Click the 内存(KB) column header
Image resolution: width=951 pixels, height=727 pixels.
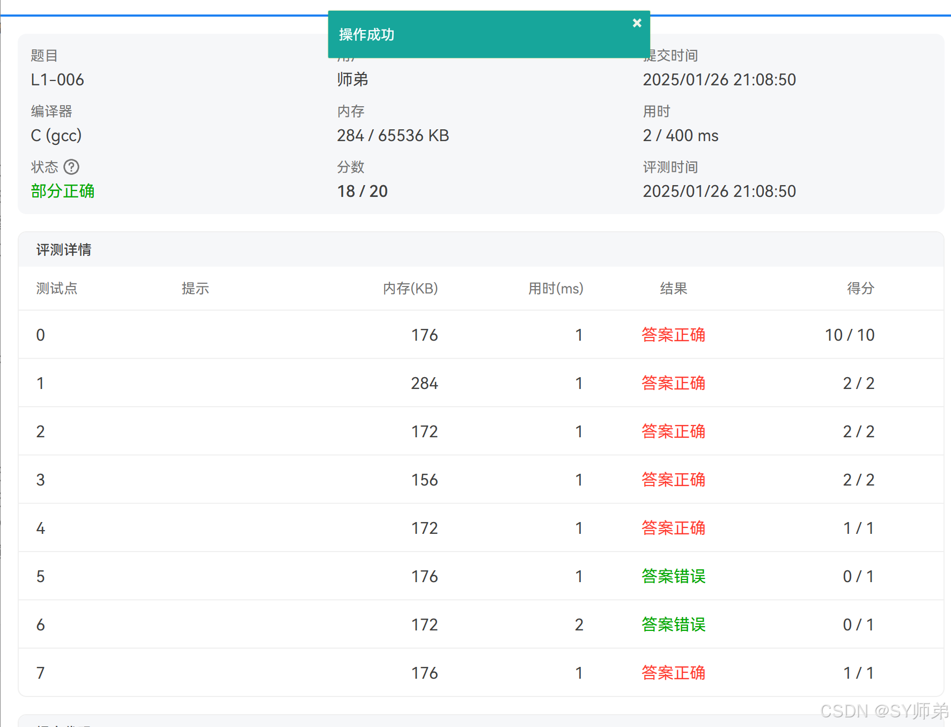(410, 289)
